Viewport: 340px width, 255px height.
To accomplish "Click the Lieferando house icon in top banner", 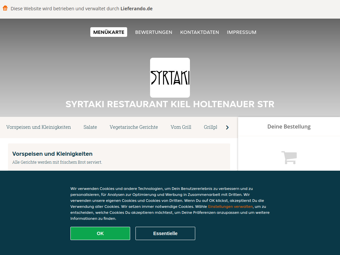I will (5, 8).
